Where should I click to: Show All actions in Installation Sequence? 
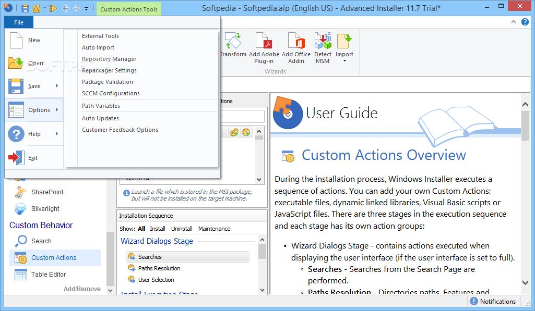141,229
